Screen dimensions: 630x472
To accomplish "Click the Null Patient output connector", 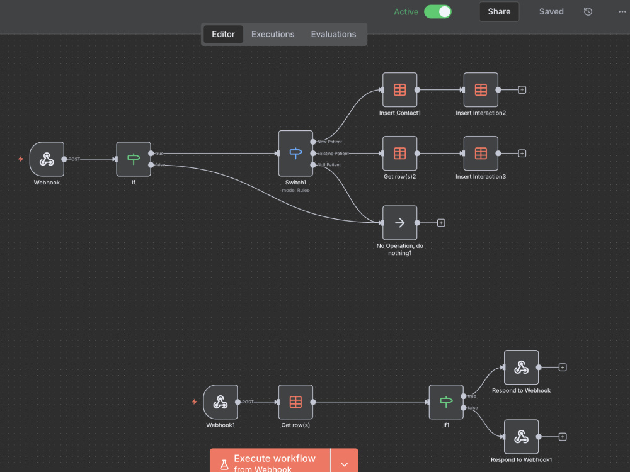I will [x=313, y=165].
